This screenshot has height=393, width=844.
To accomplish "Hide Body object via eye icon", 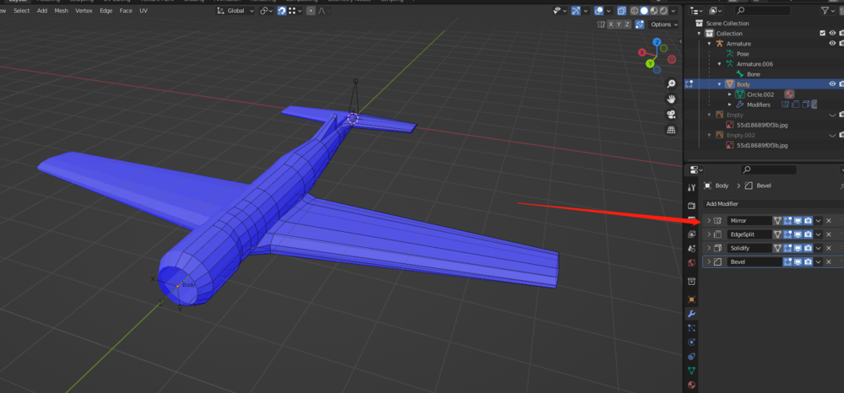I will 832,84.
